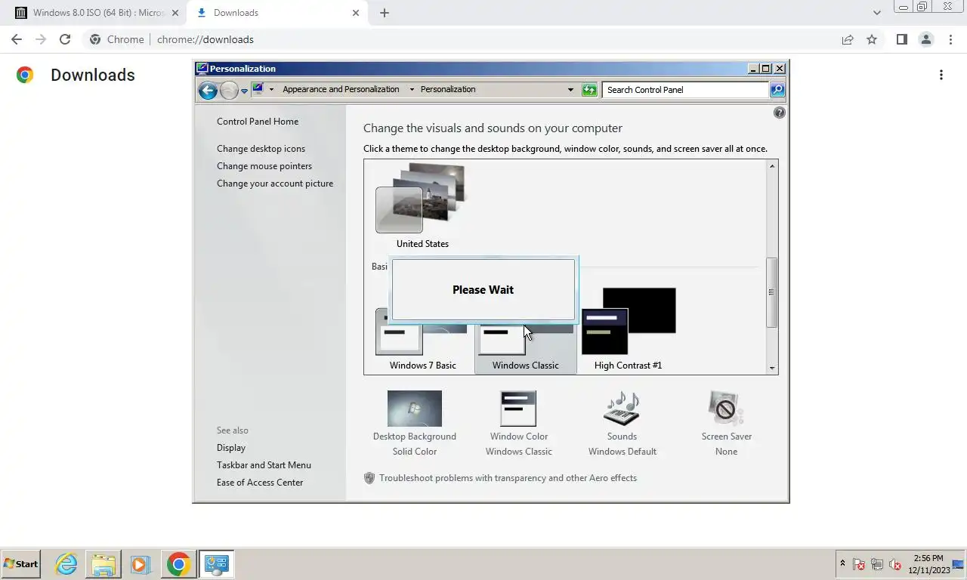Open Change desktop icons link
This screenshot has width=967, height=580.
261,149
